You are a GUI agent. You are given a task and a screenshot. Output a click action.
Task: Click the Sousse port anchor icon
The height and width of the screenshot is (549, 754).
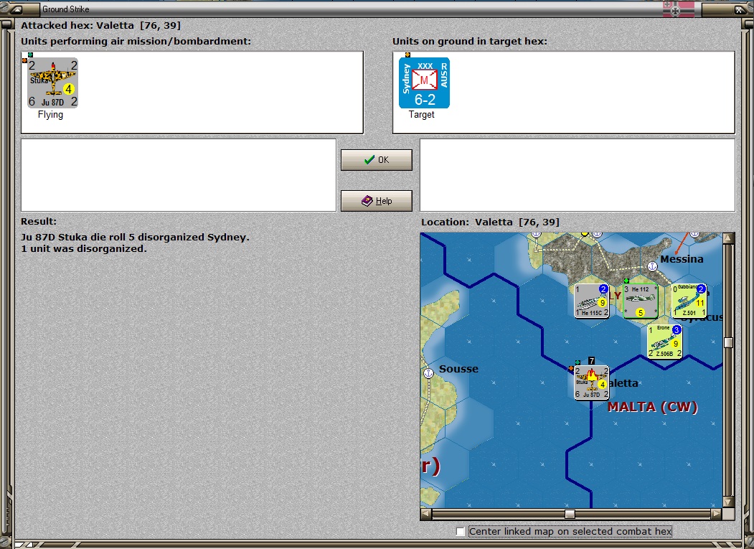428,373
